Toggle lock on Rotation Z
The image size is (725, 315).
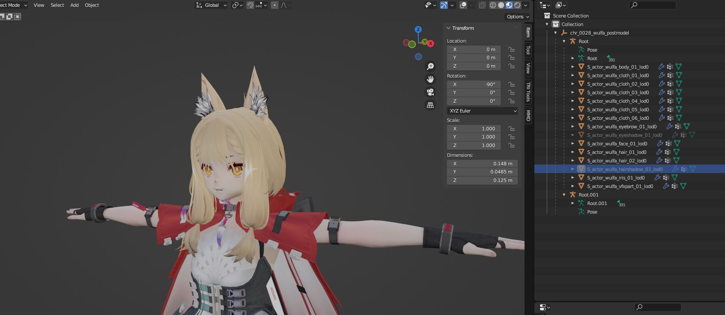[x=511, y=101]
